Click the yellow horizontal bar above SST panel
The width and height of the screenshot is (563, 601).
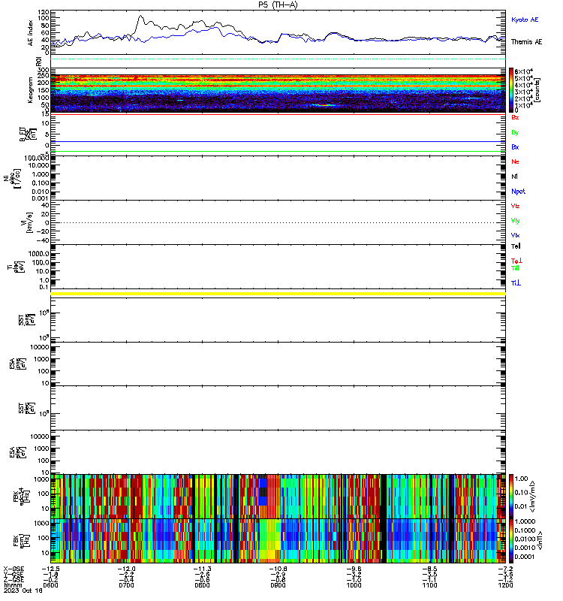click(278, 294)
